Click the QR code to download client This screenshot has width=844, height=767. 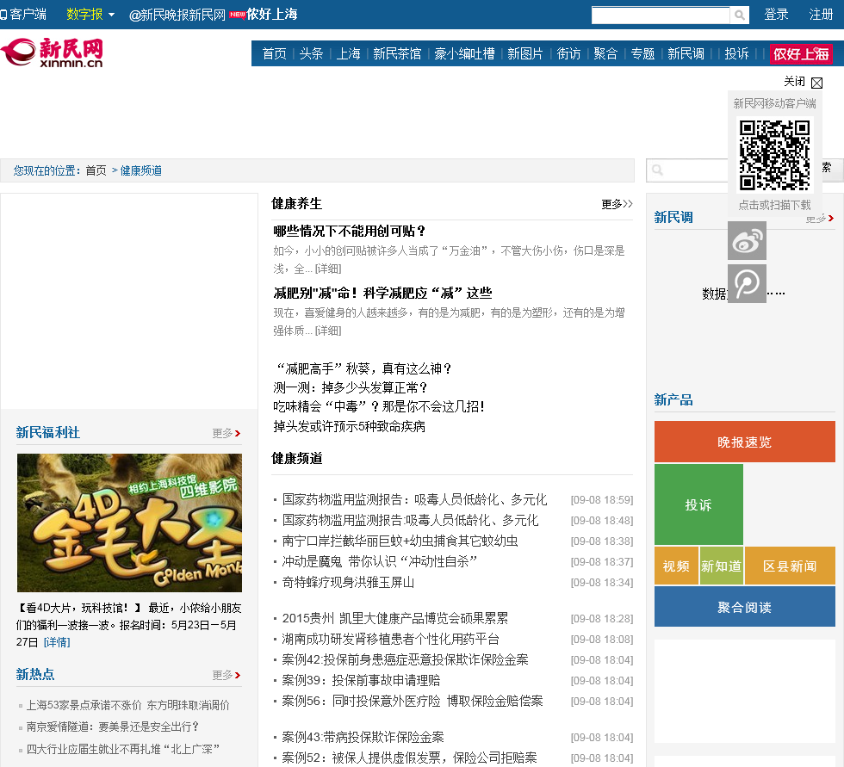(x=774, y=155)
